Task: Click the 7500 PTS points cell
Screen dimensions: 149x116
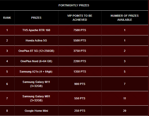Action: click(80, 30)
